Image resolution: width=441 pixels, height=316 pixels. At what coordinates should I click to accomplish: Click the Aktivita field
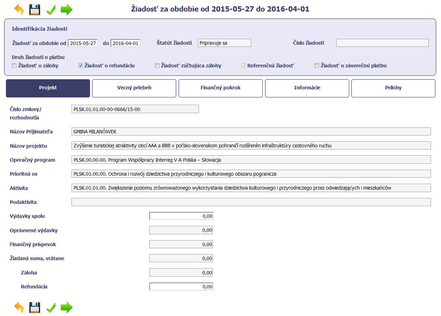[x=251, y=188]
